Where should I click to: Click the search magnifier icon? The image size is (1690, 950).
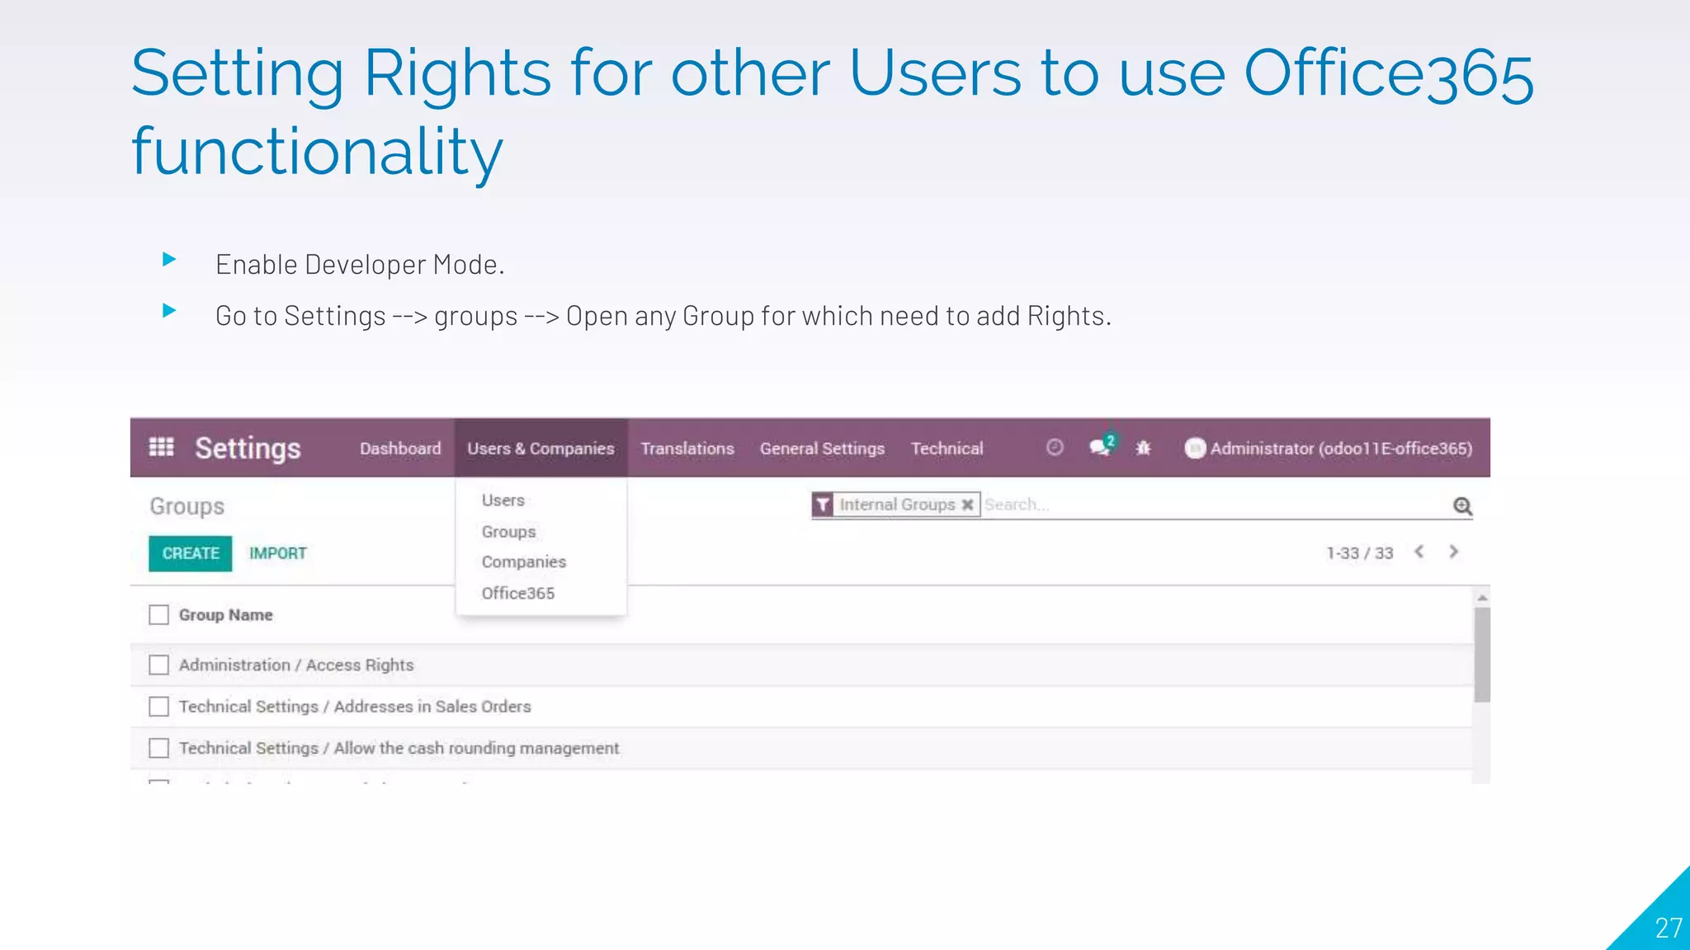1462,506
